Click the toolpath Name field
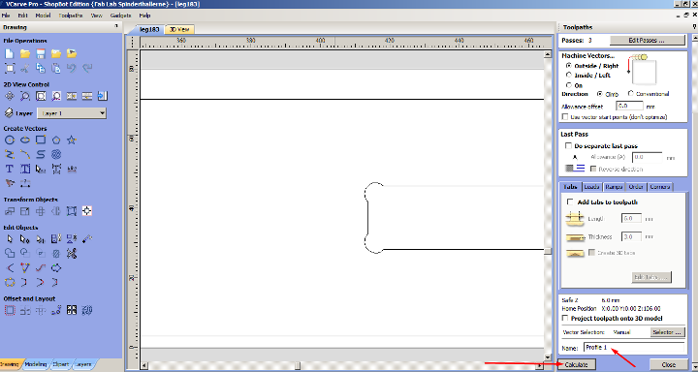The image size is (698, 372). [634, 348]
